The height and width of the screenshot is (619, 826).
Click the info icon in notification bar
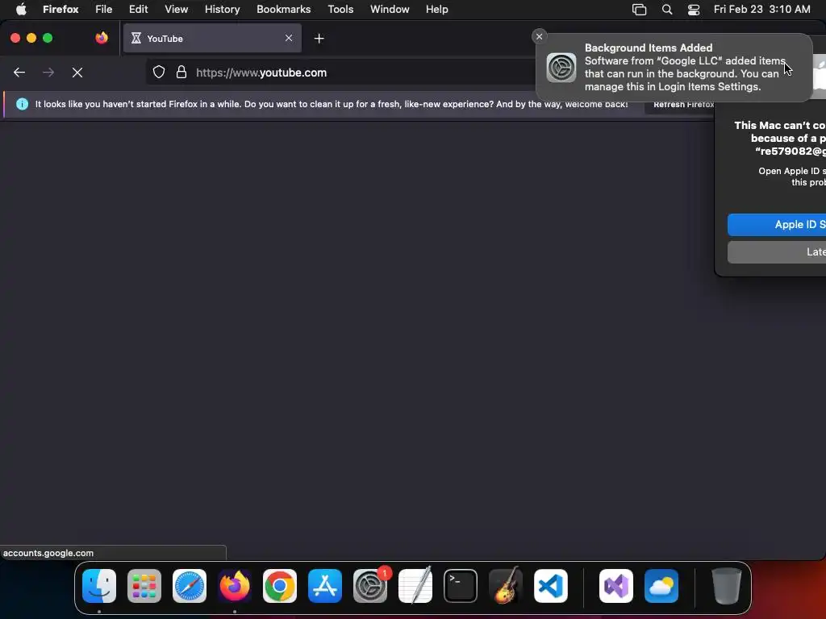tap(22, 104)
